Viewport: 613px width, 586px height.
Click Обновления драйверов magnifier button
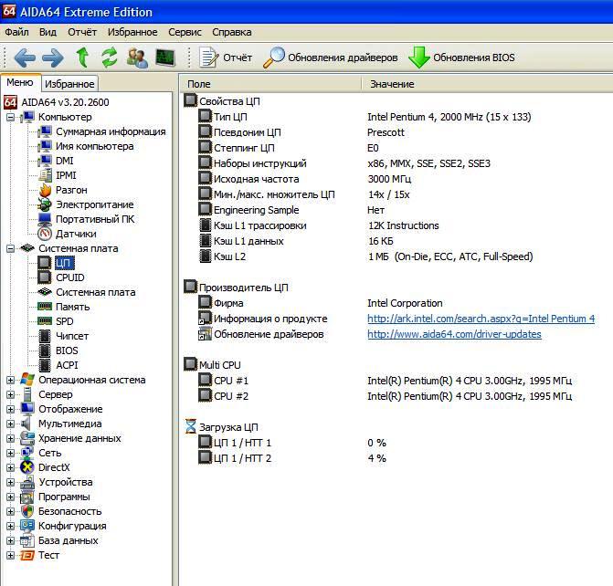(x=331, y=58)
